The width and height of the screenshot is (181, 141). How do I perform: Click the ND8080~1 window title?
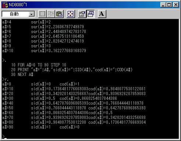point(18,5)
